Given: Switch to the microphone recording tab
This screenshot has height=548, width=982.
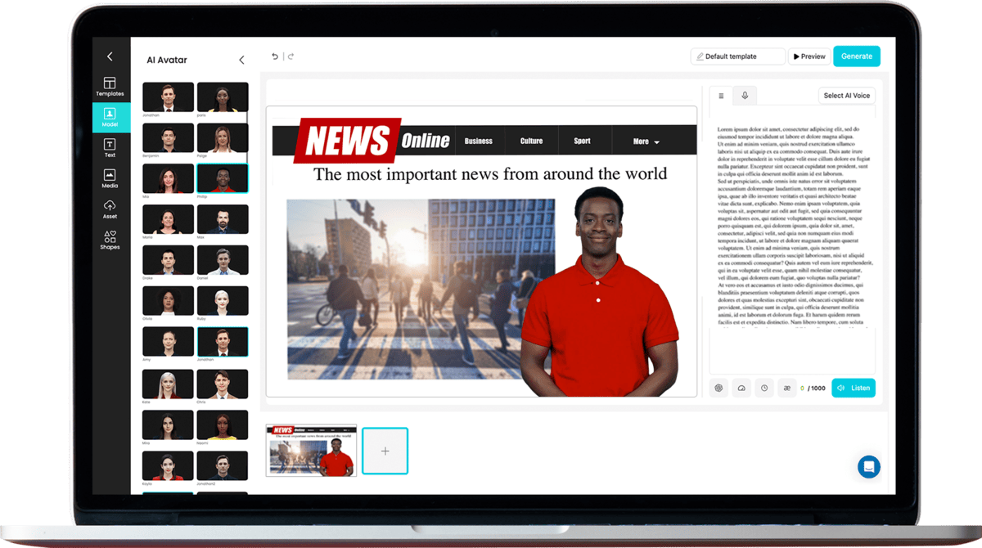Looking at the screenshot, I should pos(744,96).
